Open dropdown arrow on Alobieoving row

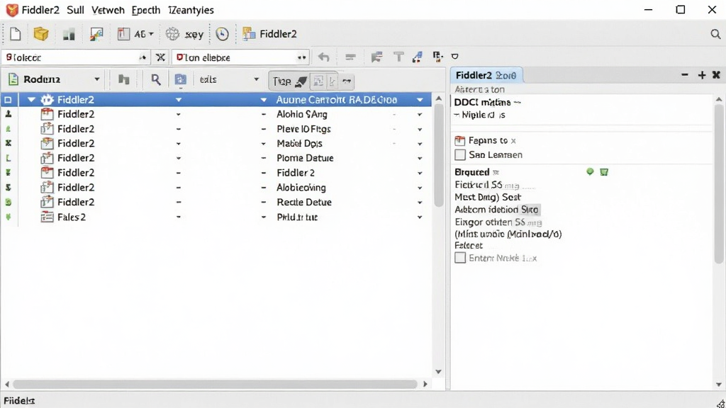[x=420, y=187]
